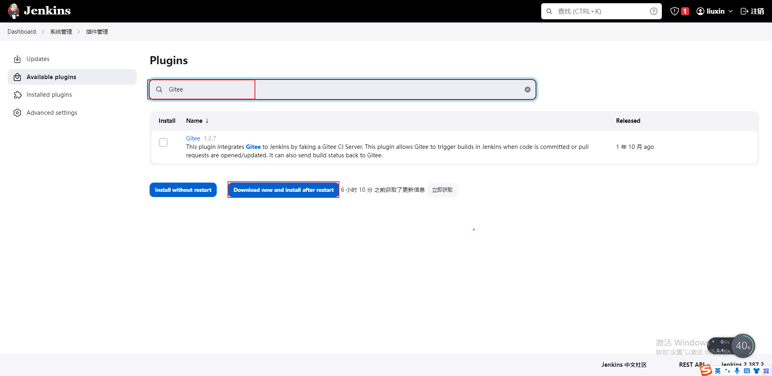This screenshot has height=376, width=772.
Task: Open the Gitee plugin name link
Action: pyautogui.click(x=193, y=138)
